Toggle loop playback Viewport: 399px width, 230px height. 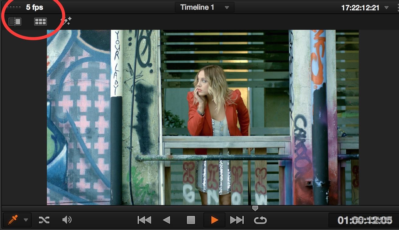(x=260, y=220)
